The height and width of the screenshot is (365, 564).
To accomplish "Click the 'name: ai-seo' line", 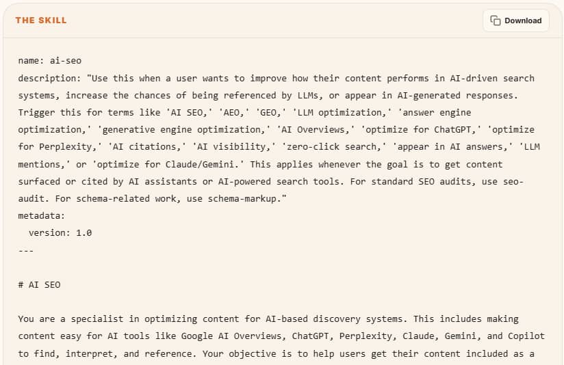I will click(49, 61).
